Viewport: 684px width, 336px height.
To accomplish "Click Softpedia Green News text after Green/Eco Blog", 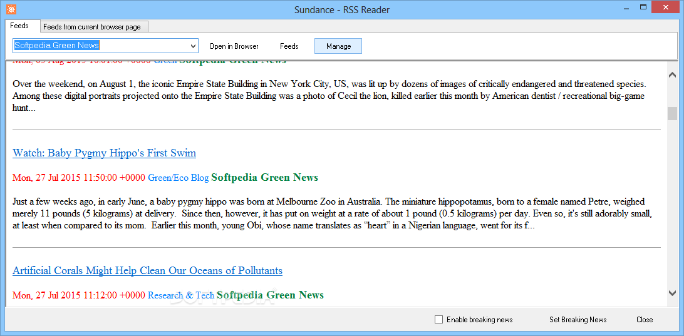I will [x=265, y=177].
